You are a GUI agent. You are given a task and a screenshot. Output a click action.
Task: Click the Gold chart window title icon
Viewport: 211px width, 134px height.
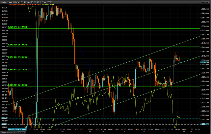[x=2, y=2]
